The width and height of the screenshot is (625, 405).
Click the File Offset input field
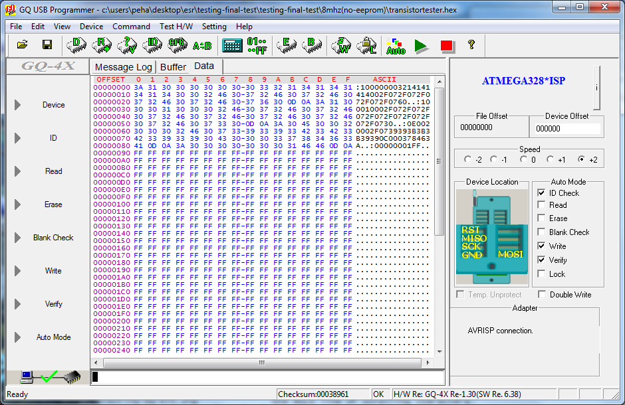pos(491,129)
